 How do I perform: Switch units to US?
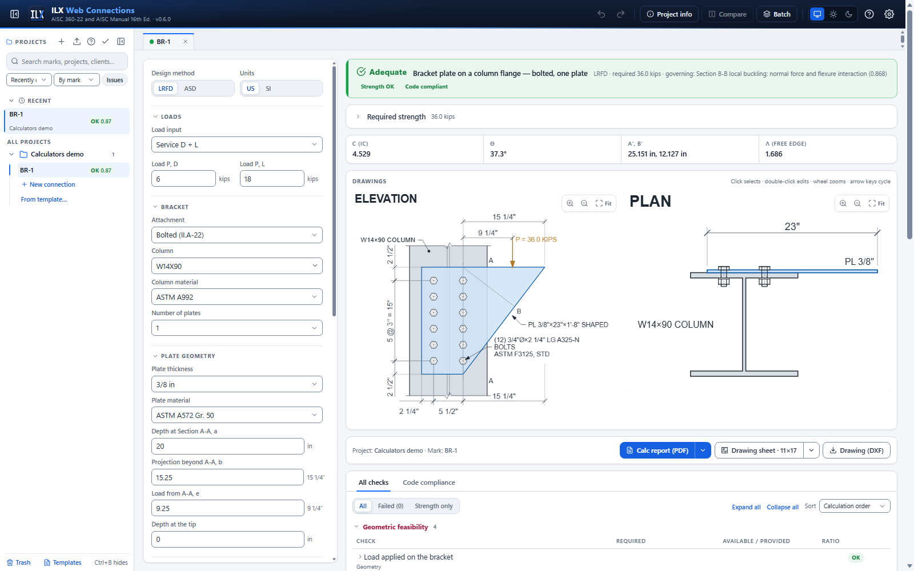250,89
